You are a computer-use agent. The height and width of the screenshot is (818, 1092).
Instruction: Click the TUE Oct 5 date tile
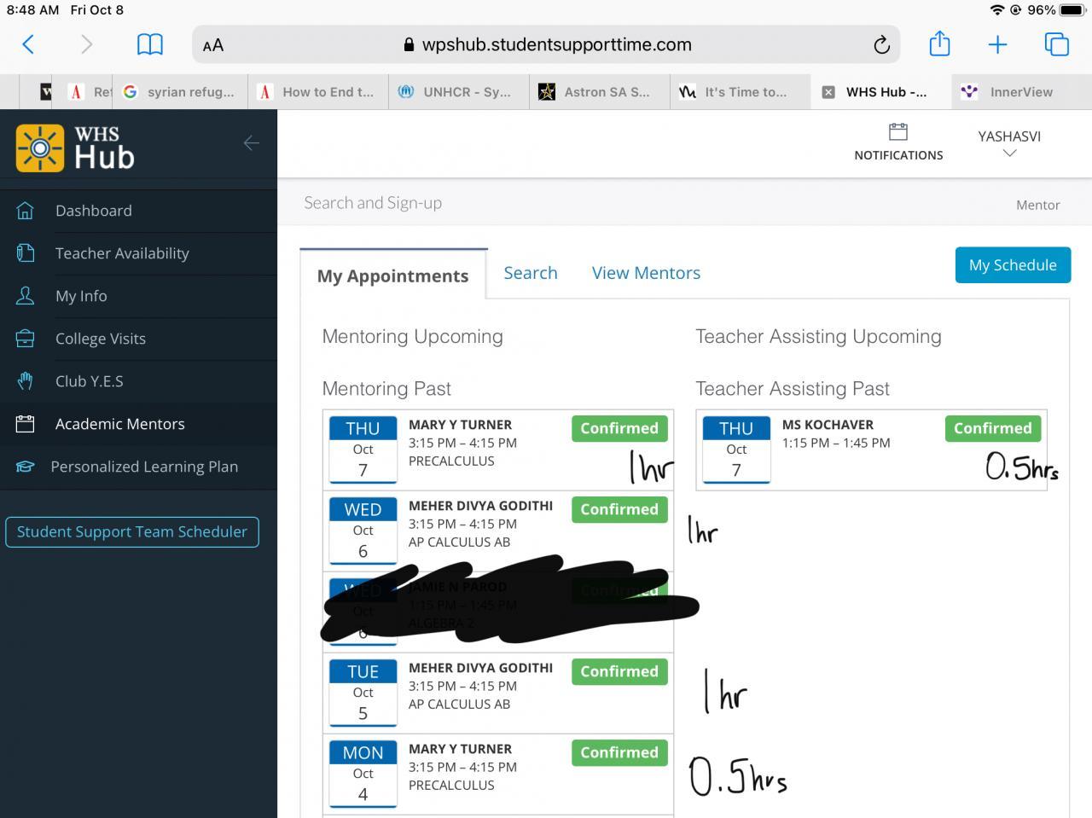[363, 693]
